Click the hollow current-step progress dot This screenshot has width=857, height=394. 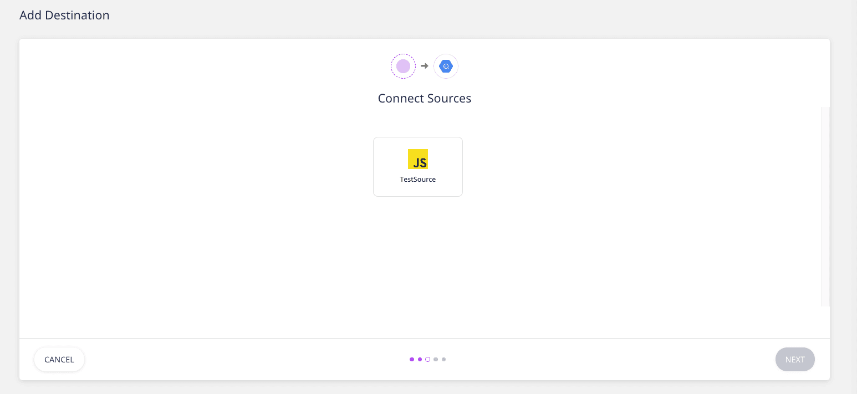click(427, 359)
